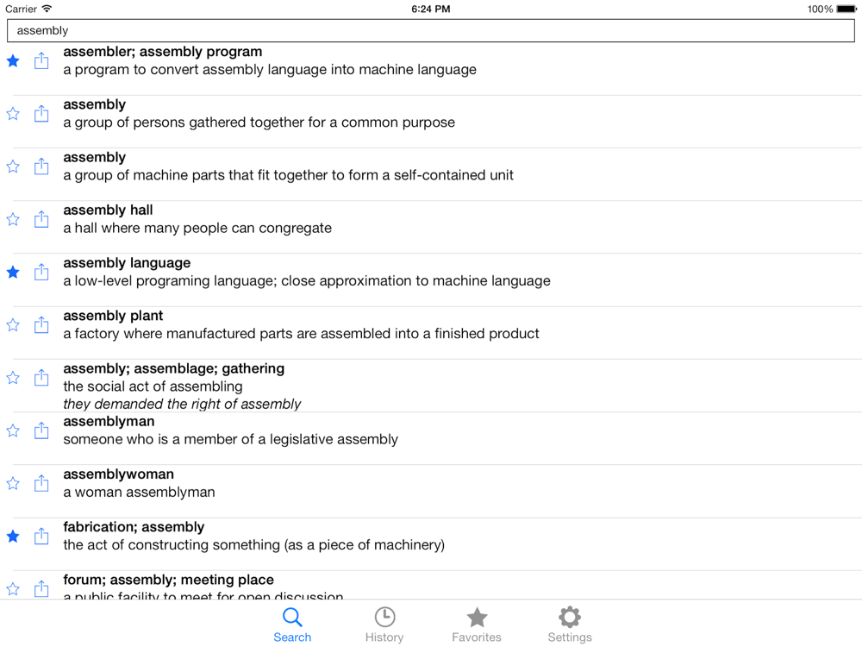Share the 'assemblyman' entry

pyautogui.click(x=41, y=430)
